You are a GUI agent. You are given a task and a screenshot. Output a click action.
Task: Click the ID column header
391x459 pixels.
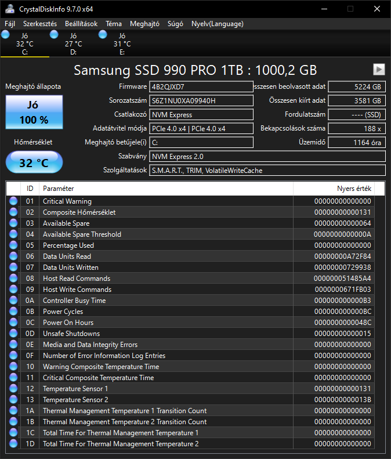[x=30, y=189]
